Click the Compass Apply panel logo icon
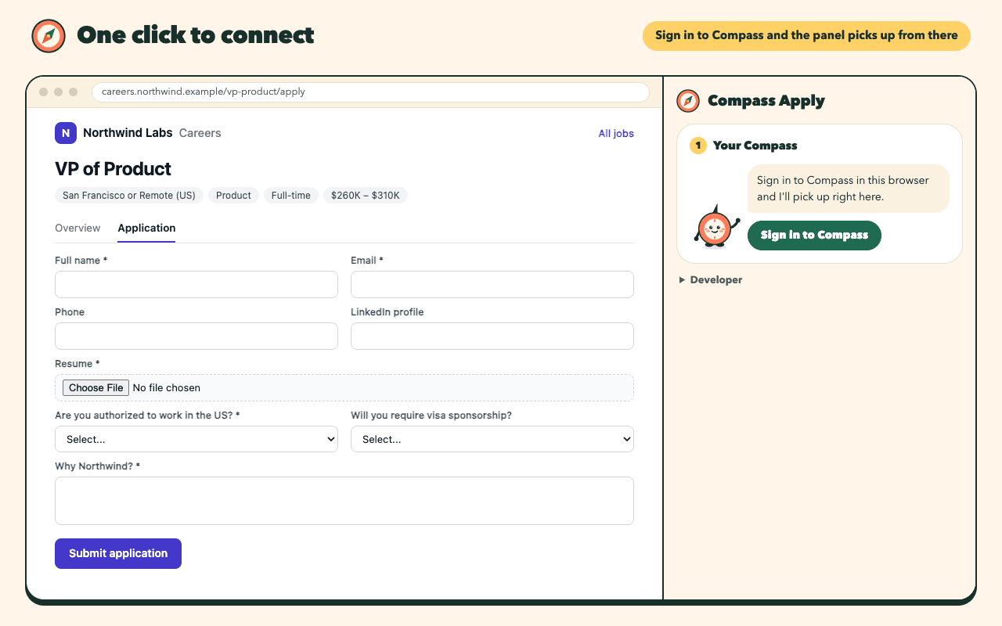 688,101
